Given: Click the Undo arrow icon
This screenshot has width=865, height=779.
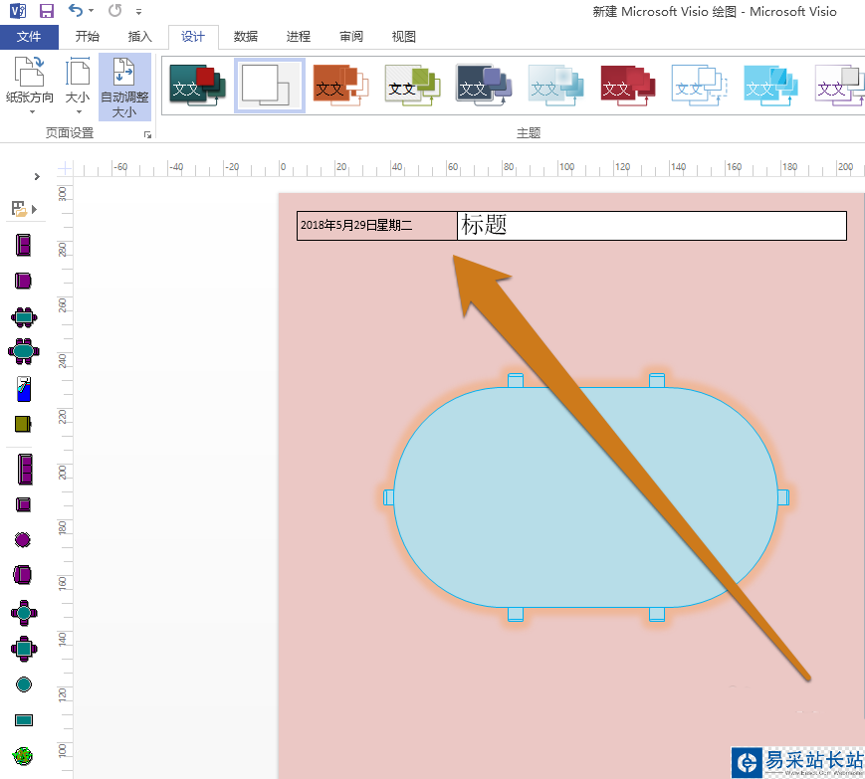Looking at the screenshot, I should point(75,10).
